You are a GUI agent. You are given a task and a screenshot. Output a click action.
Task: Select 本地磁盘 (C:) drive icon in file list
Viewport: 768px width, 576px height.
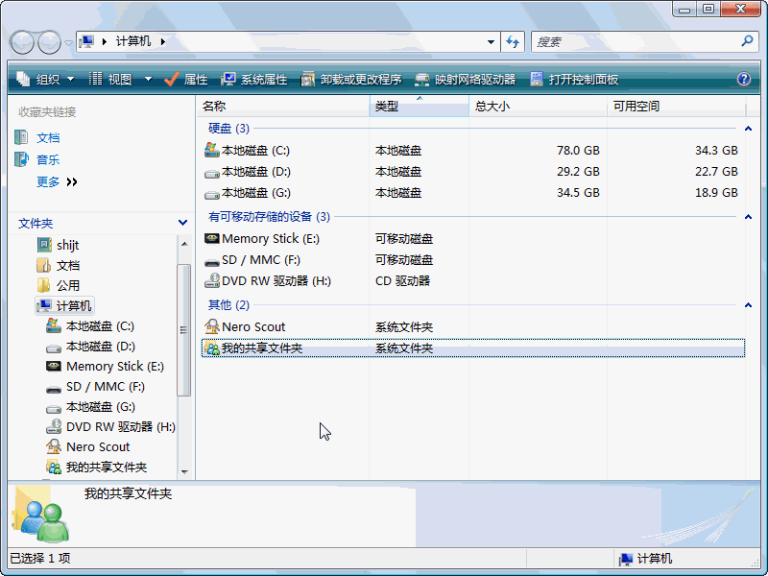pyautogui.click(x=211, y=150)
